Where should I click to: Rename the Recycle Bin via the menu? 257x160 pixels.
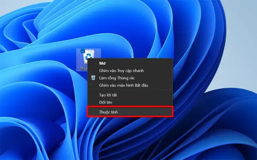click(x=106, y=102)
